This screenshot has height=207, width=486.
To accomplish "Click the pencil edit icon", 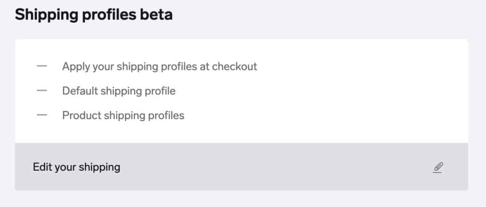I will click(x=438, y=167).
